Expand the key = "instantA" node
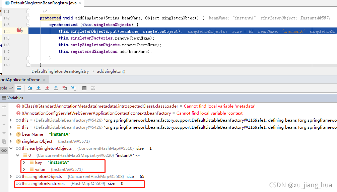This screenshot has height=192, width=337. [x=24, y=163]
